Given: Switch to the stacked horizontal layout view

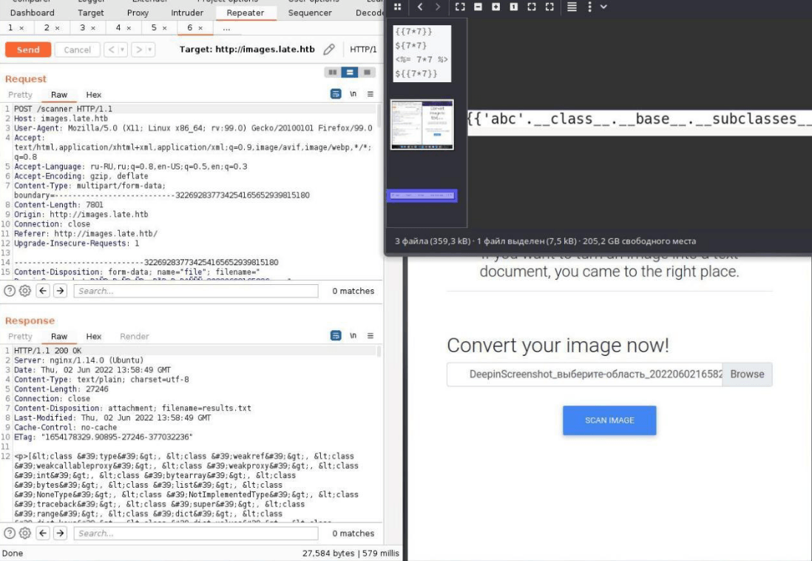Looking at the screenshot, I should (x=350, y=73).
